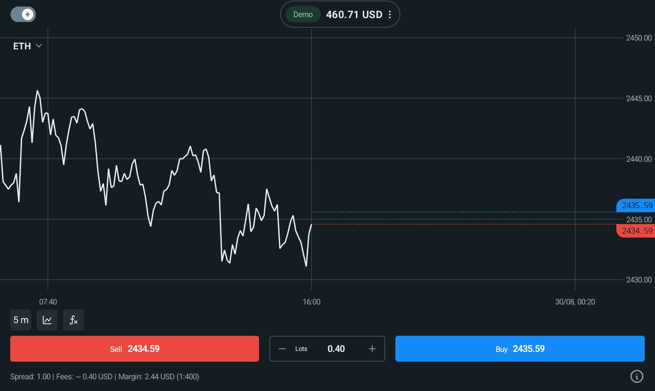Viewport: 655px width, 391px height.
Task: Click the Spread: 1.00 text
Action: click(x=30, y=377)
